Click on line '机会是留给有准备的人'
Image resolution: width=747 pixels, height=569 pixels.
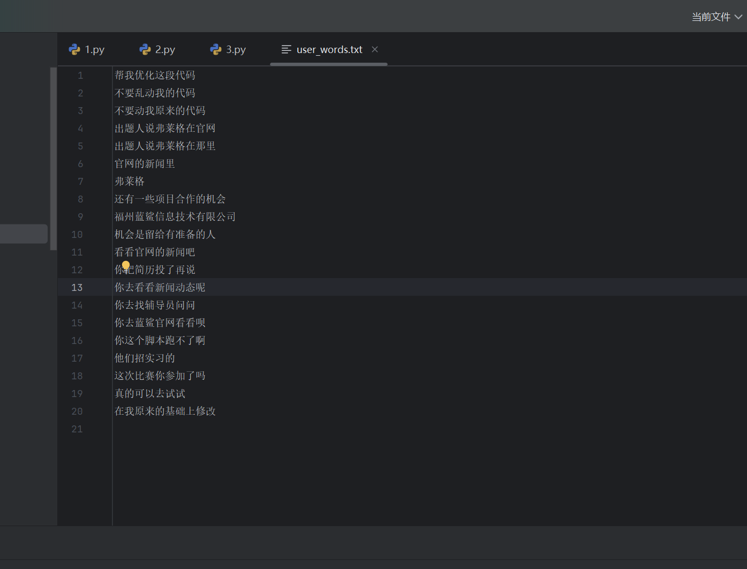tap(165, 235)
